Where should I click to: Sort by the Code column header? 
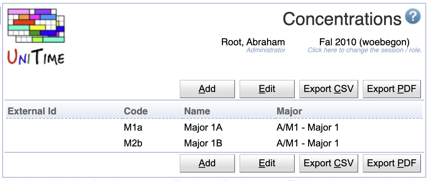coord(136,111)
